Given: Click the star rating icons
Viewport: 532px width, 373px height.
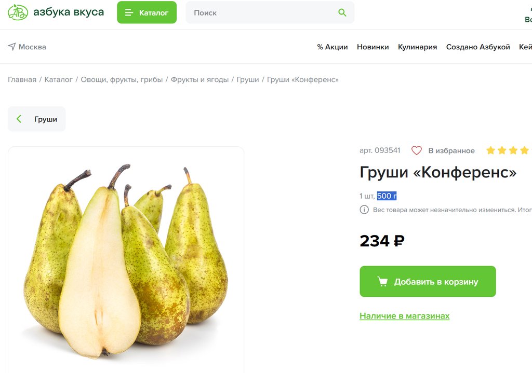Looking at the screenshot, I should click(508, 150).
